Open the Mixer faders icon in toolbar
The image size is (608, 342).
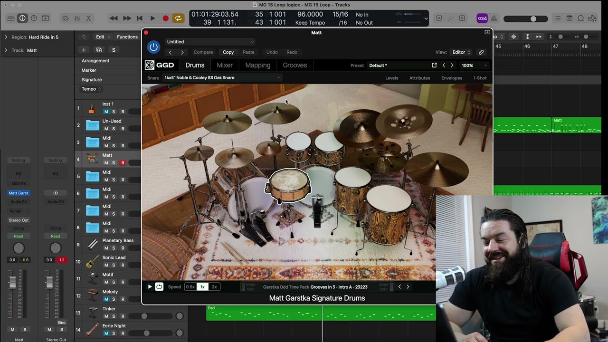77,18
